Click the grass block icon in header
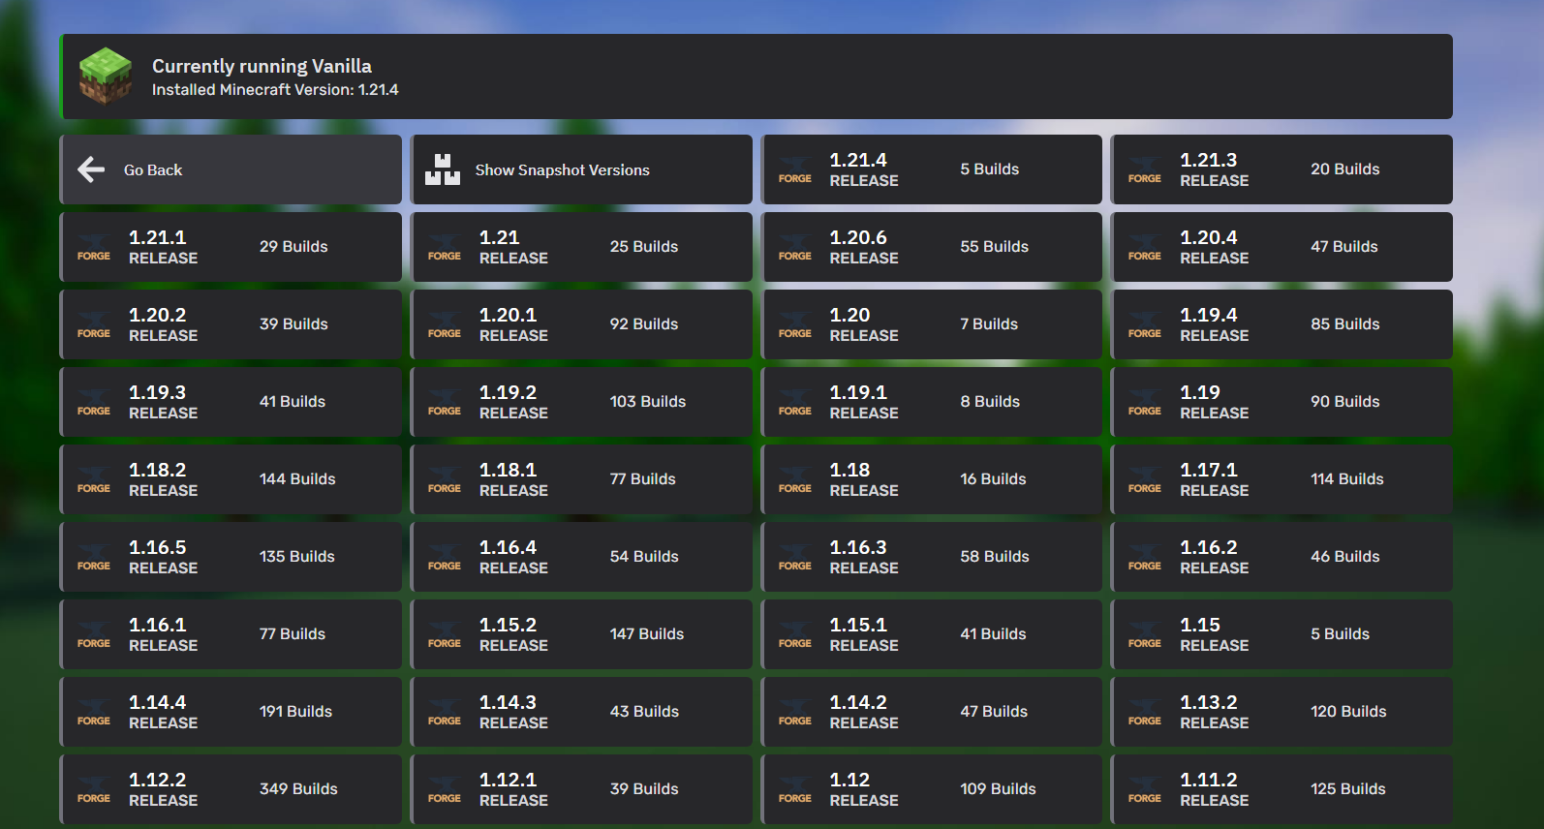Image resolution: width=1544 pixels, height=829 pixels. click(x=106, y=77)
